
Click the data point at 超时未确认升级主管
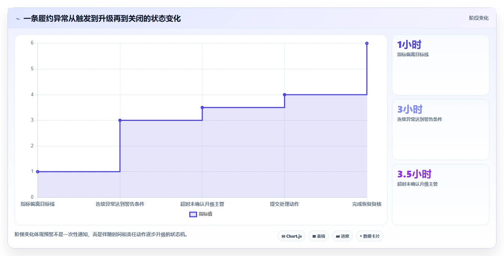(202, 107)
